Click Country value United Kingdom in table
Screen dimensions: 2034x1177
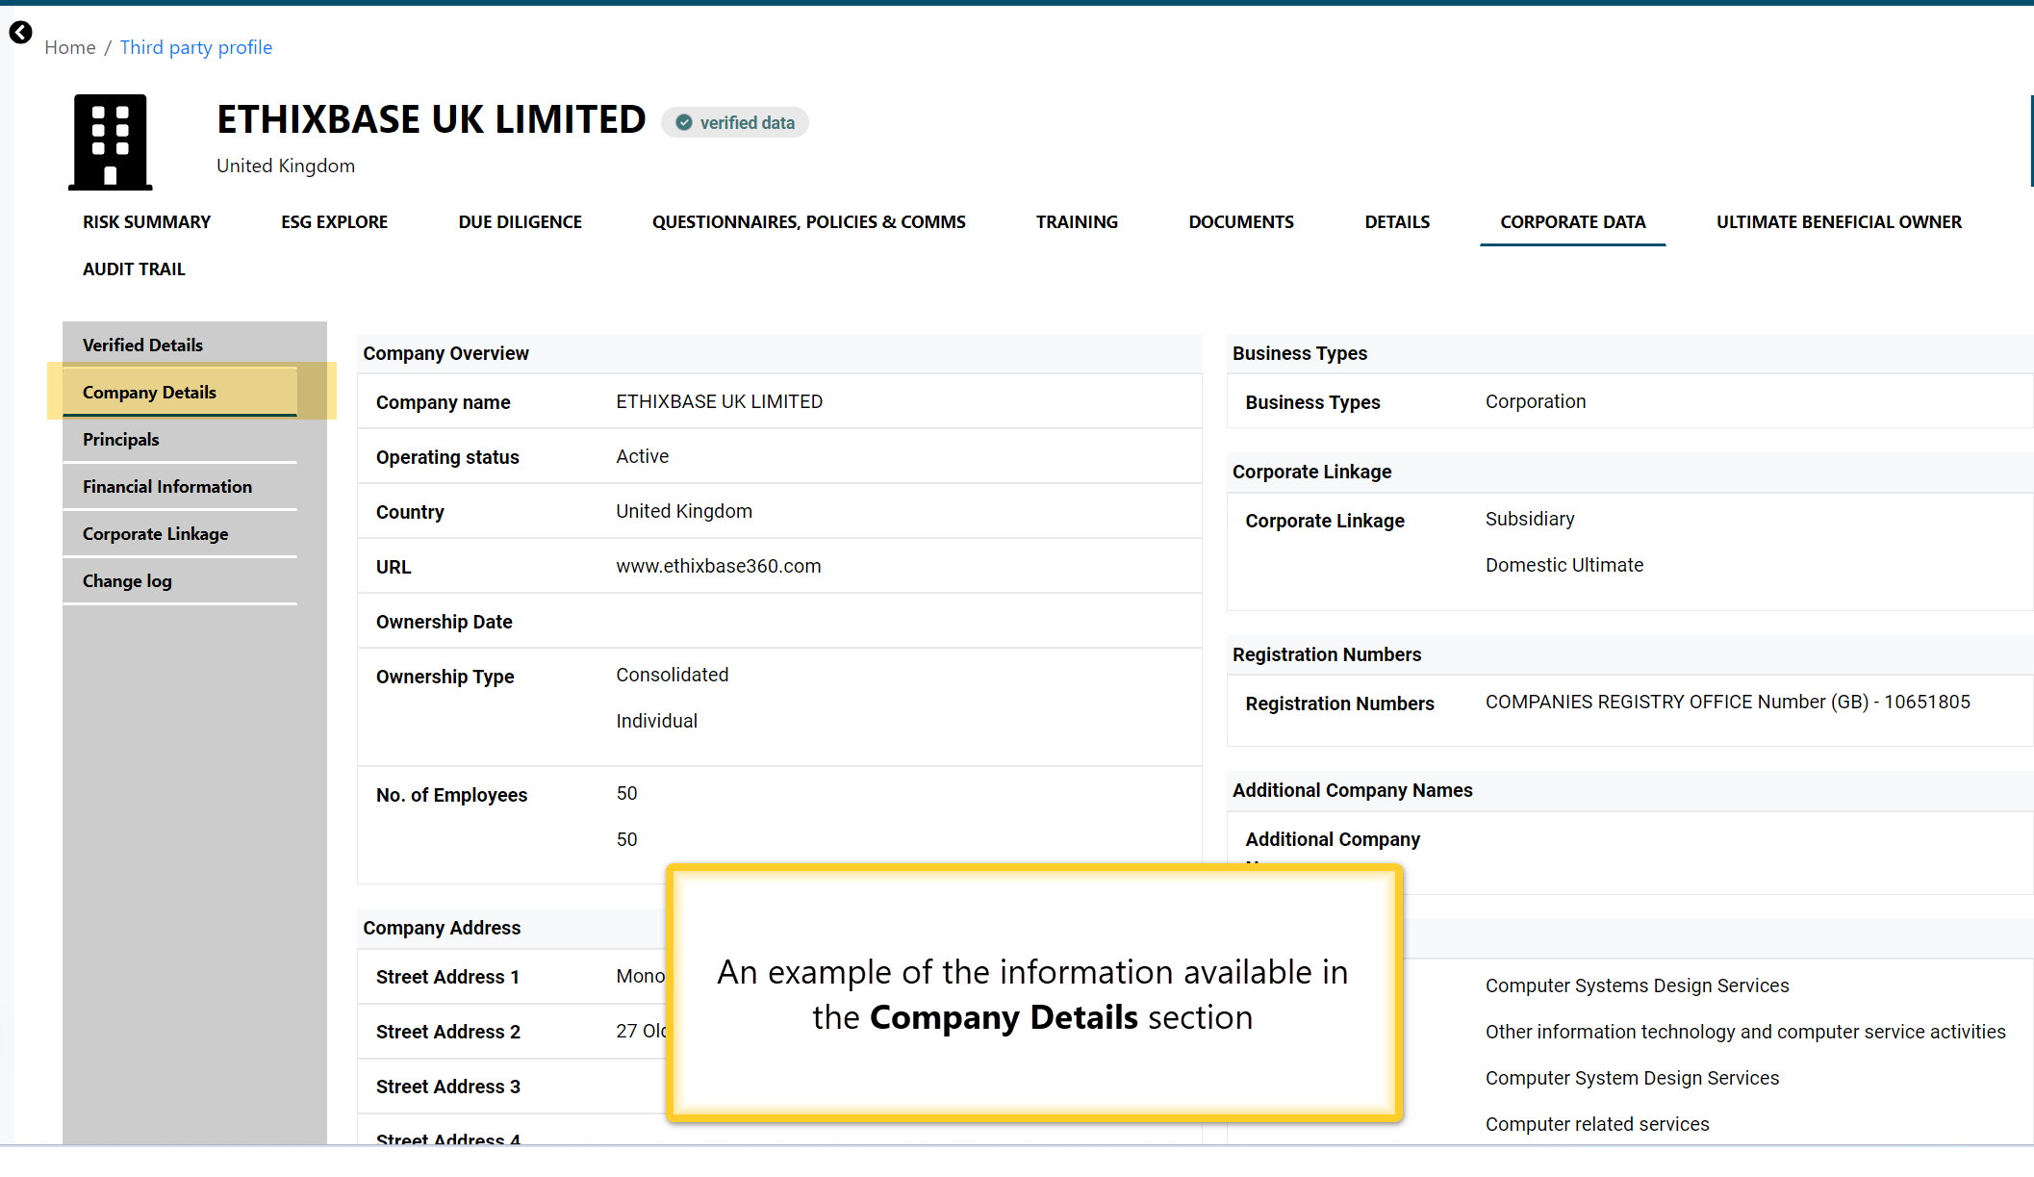tap(684, 511)
